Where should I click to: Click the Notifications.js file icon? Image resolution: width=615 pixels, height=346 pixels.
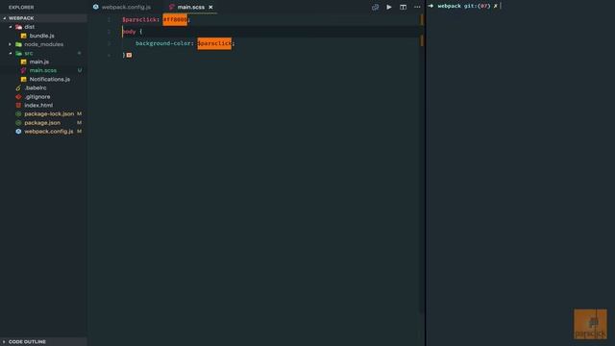(x=23, y=79)
